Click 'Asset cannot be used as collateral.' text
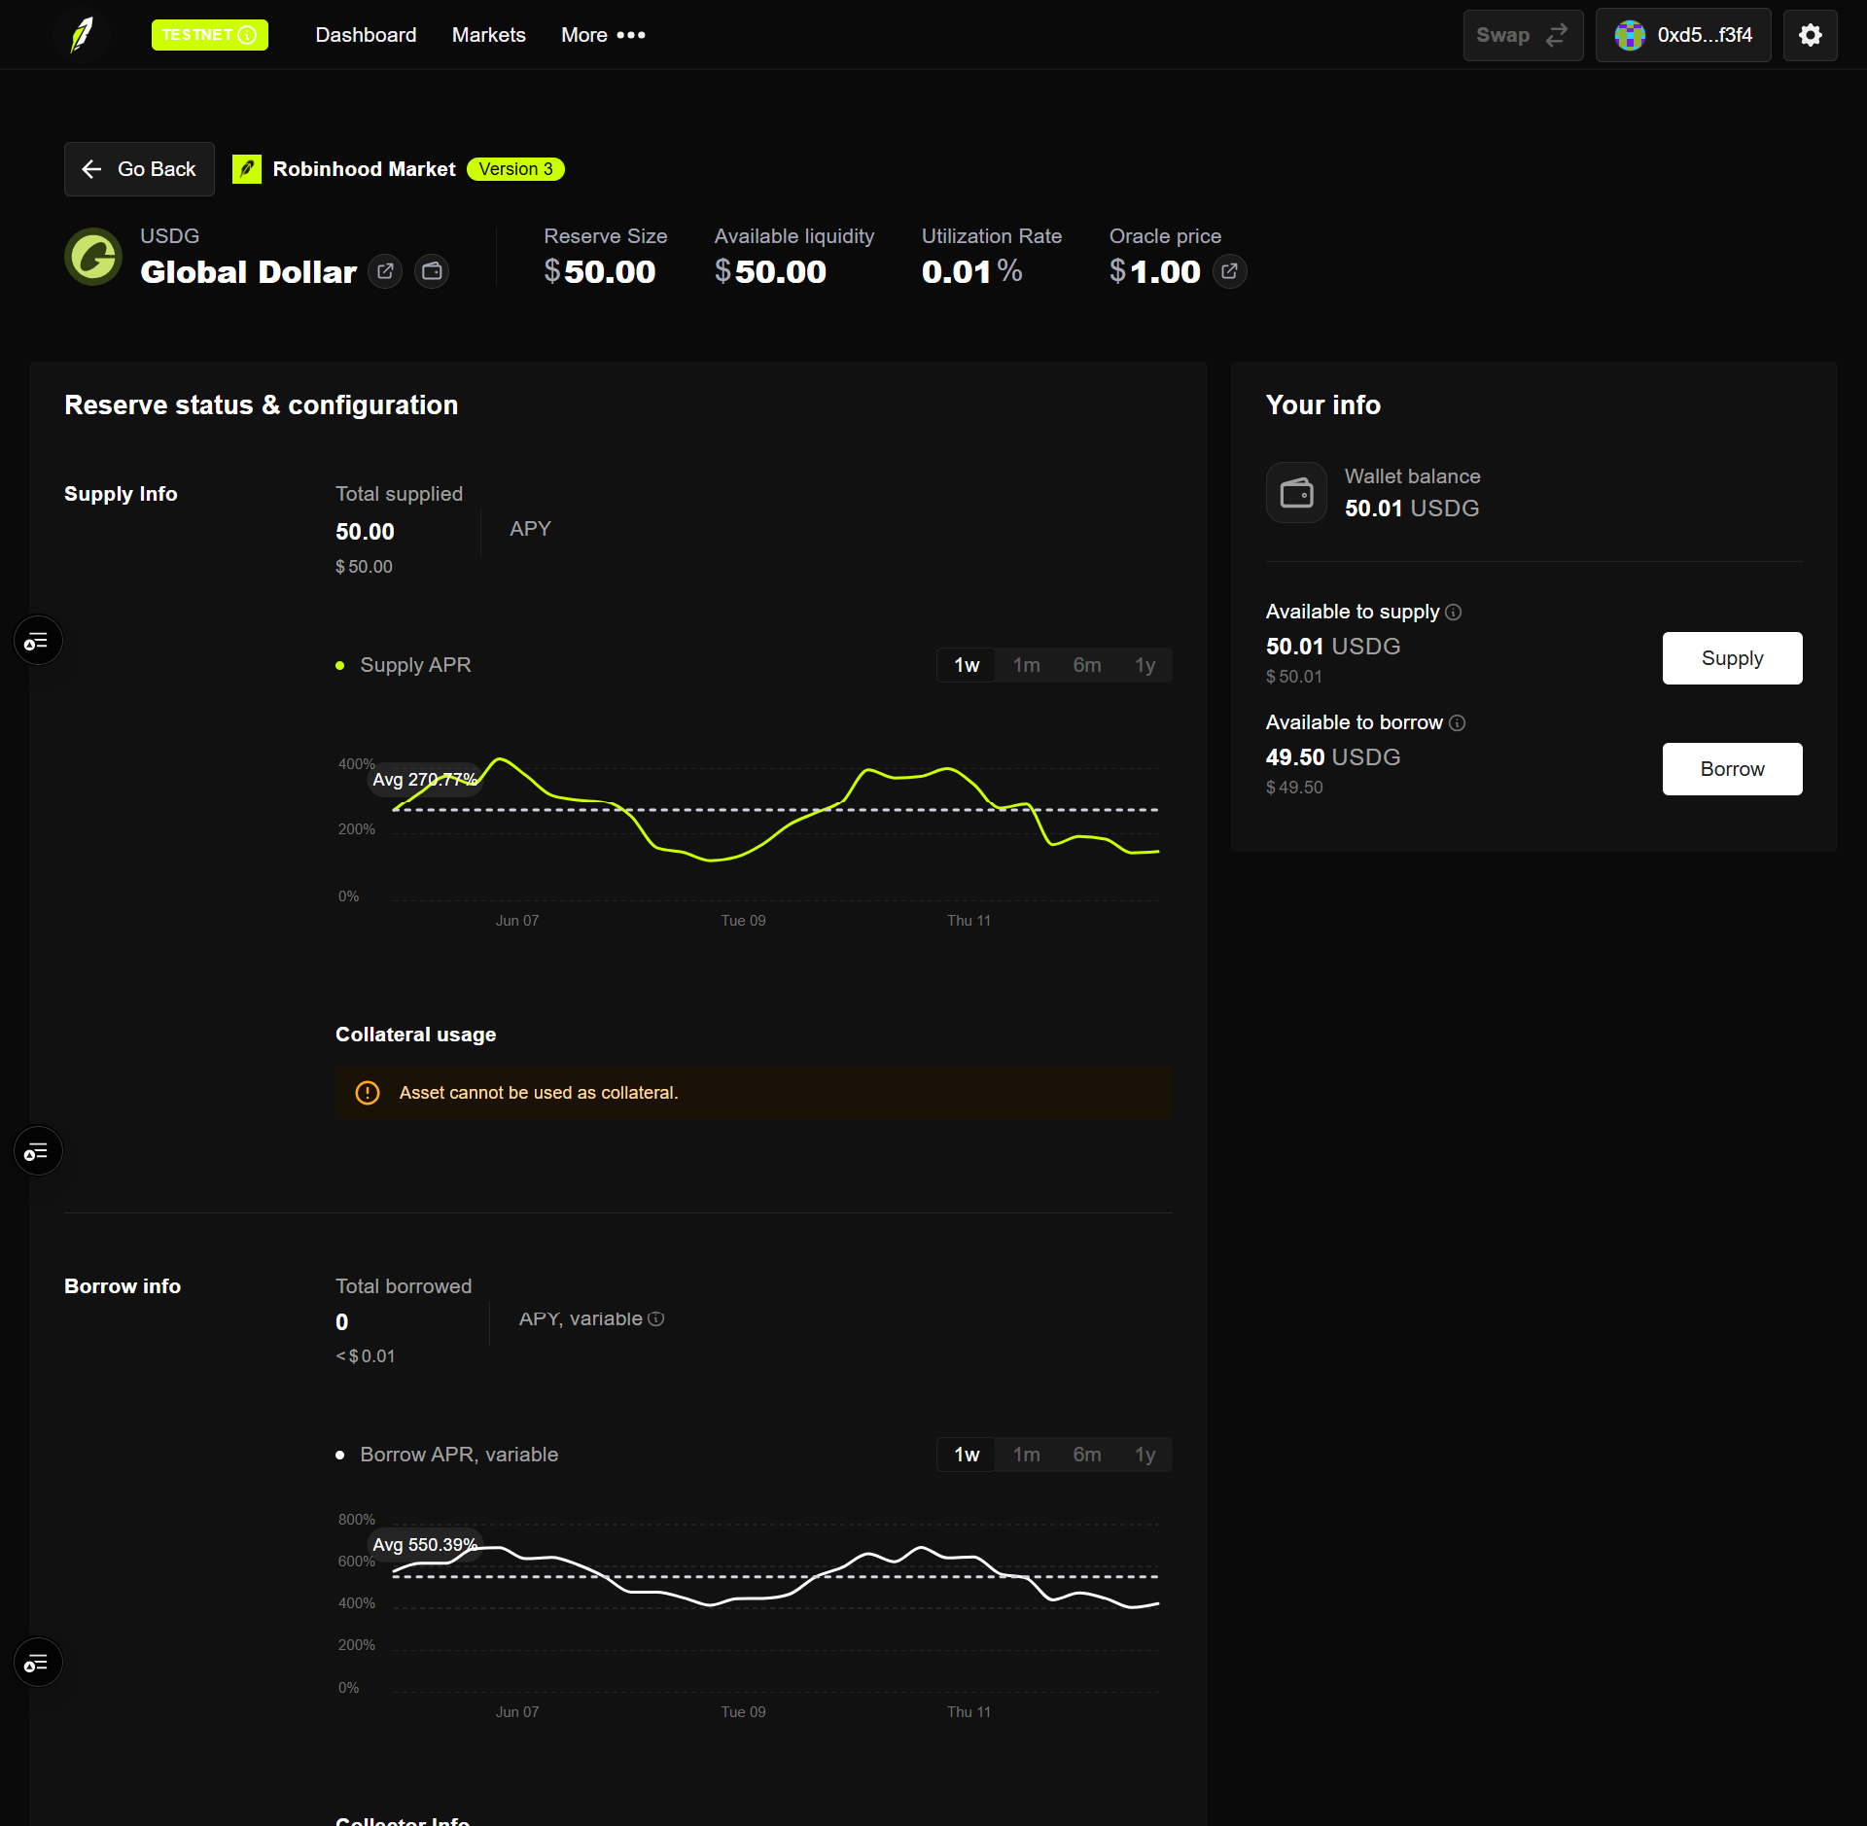 [539, 1093]
